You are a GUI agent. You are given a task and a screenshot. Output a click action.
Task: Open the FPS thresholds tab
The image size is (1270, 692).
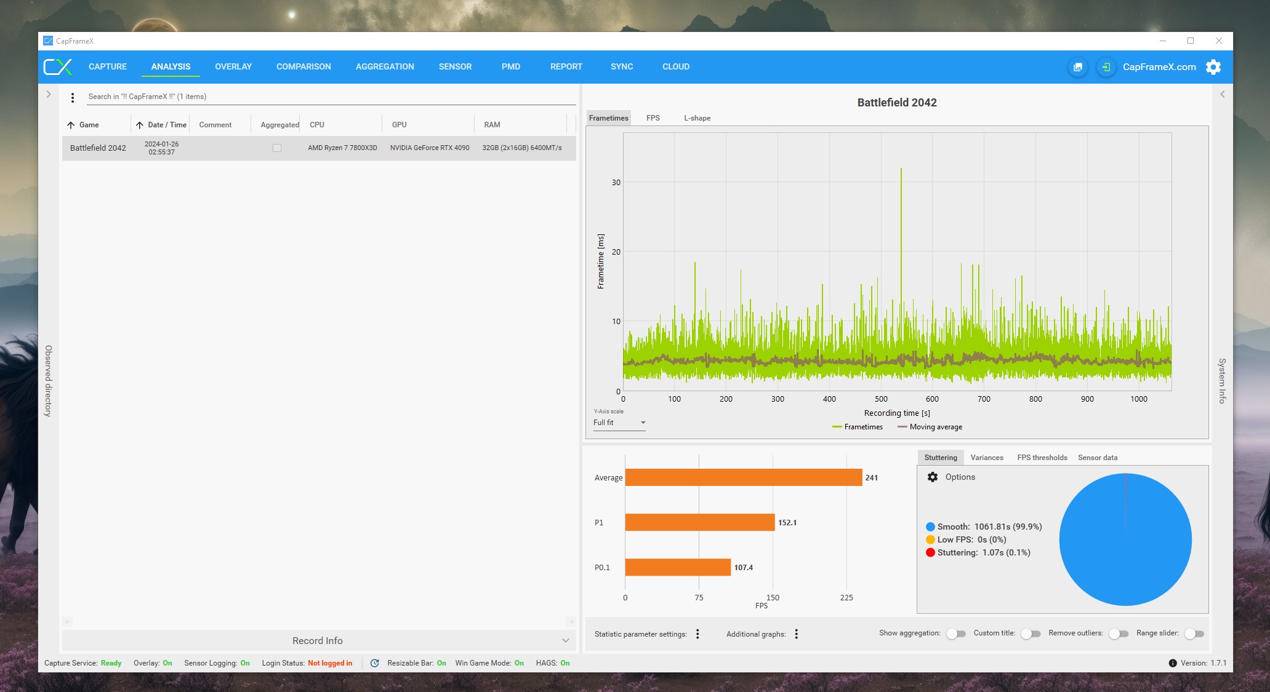click(1042, 458)
